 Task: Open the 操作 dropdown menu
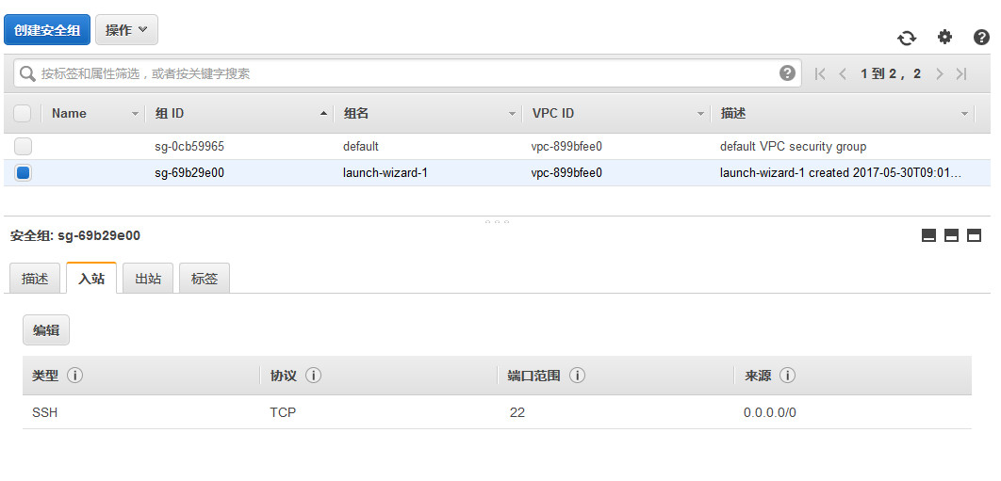click(126, 30)
